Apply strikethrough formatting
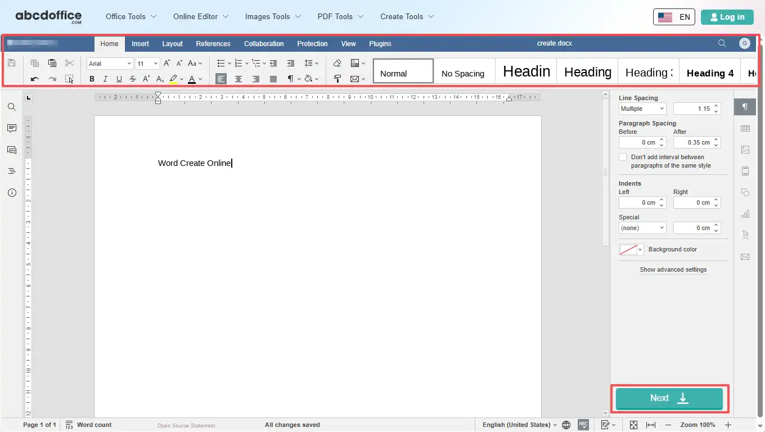 click(132, 79)
